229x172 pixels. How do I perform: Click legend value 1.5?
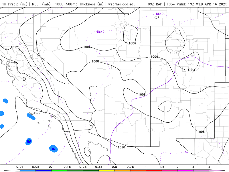[x=162, y=167]
